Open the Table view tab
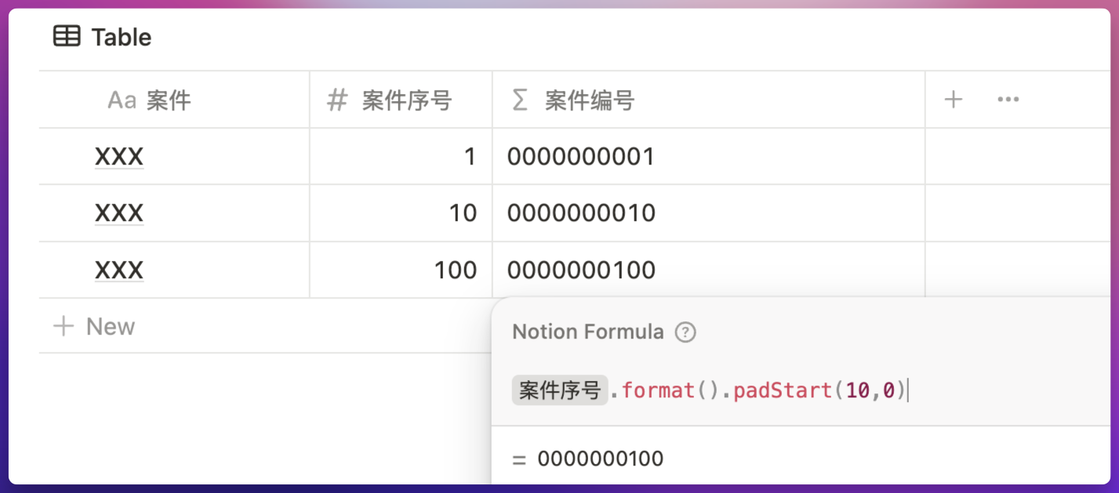 click(x=102, y=37)
